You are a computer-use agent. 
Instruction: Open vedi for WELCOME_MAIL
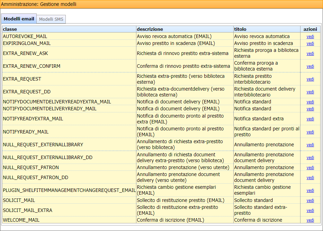(x=310, y=220)
